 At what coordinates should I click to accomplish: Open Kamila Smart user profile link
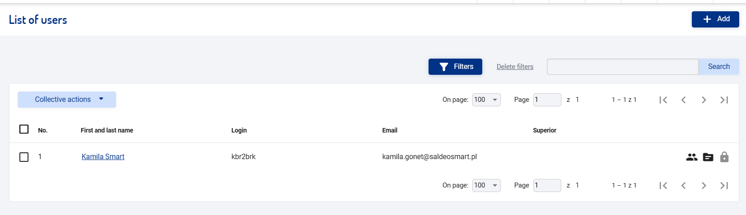click(x=103, y=157)
